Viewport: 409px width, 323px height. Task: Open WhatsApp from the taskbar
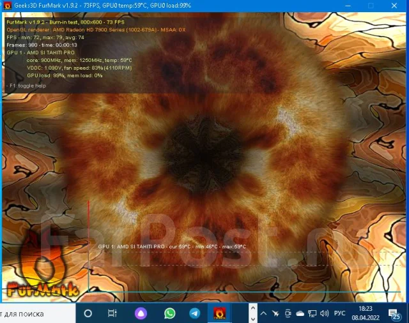pos(170,313)
